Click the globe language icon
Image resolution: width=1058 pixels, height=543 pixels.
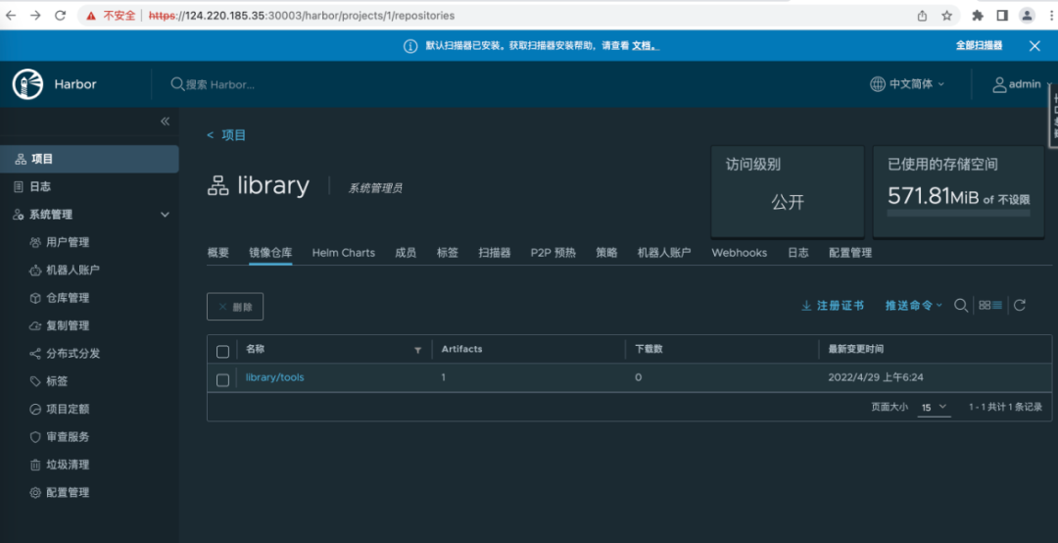coord(877,84)
